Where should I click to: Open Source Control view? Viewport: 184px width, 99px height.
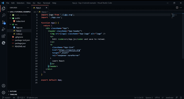(x=4, y=22)
